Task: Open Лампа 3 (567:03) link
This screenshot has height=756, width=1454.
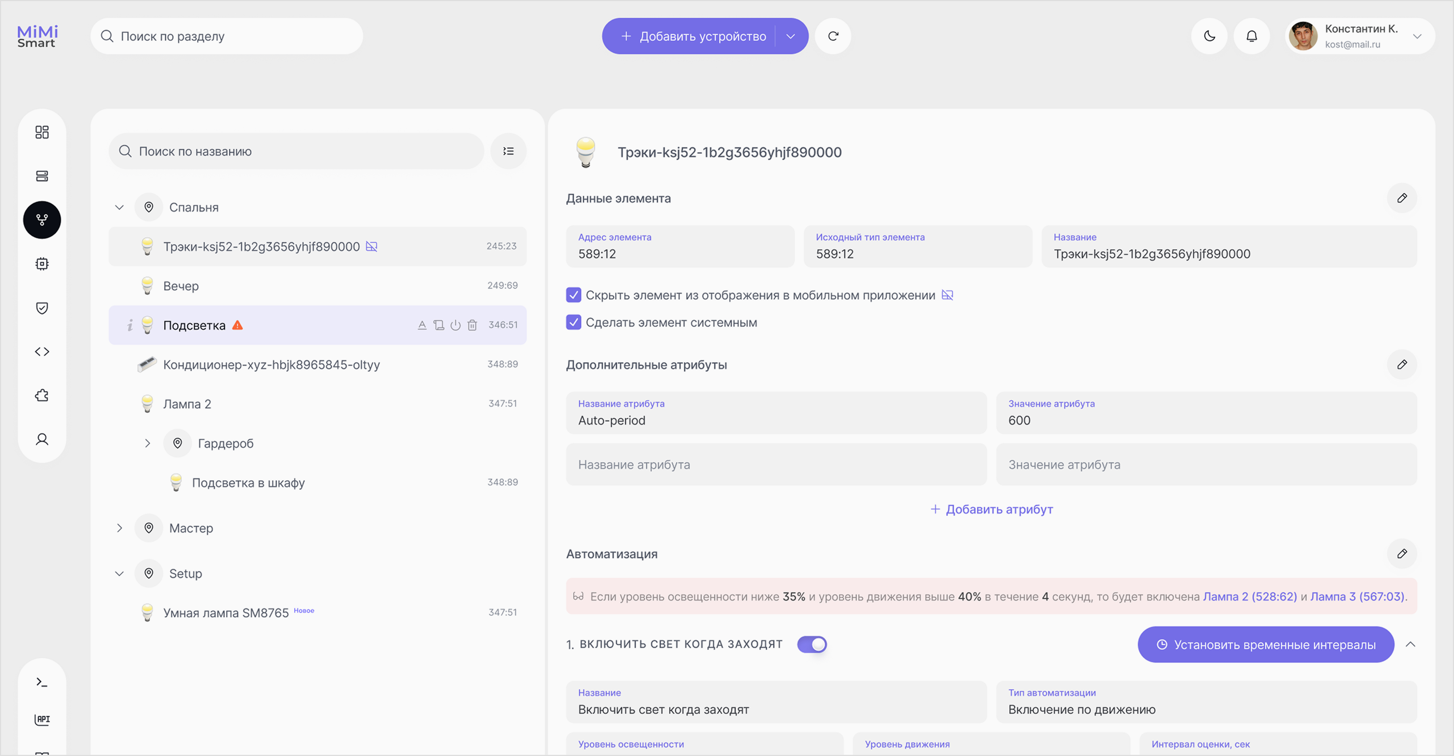Action: tap(1357, 597)
